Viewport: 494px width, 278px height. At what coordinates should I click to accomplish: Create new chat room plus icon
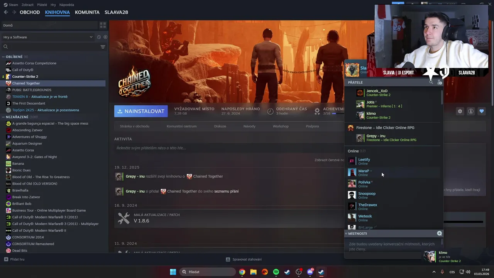[x=439, y=233]
